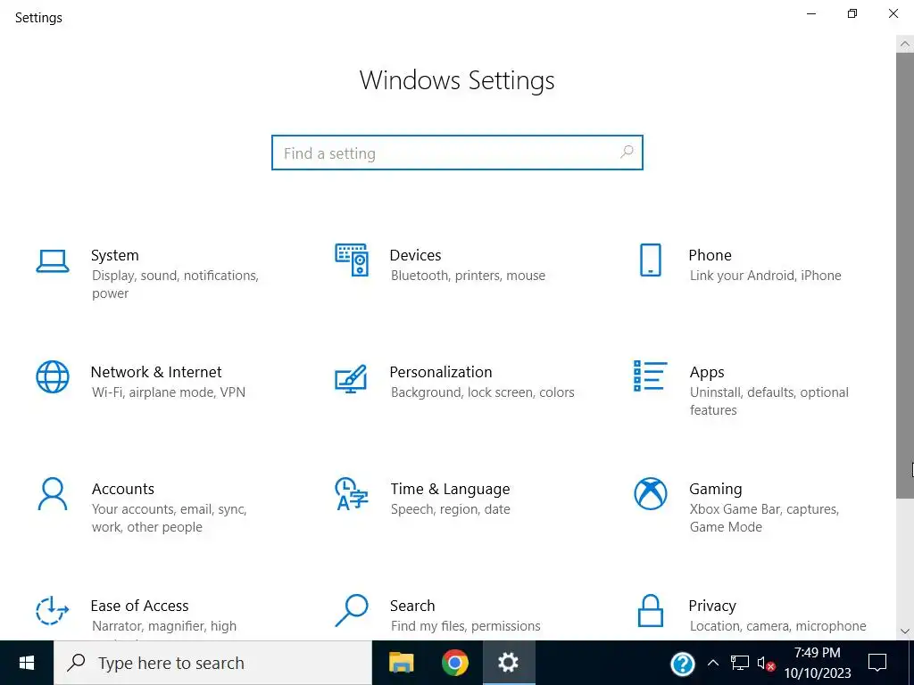This screenshot has width=914, height=685.
Task: Open the Ease of Access title
Action: coord(139,606)
